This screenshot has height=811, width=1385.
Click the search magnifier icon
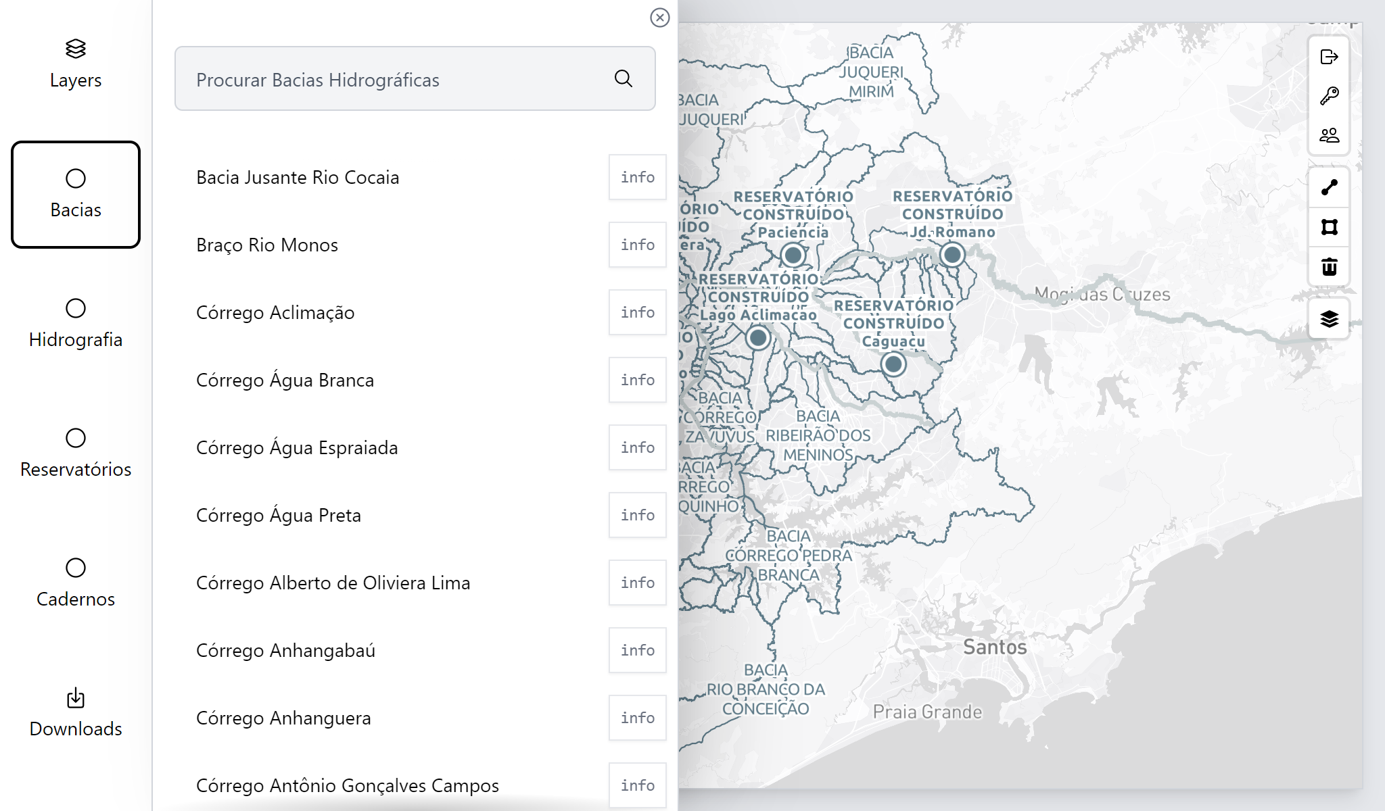click(x=624, y=79)
